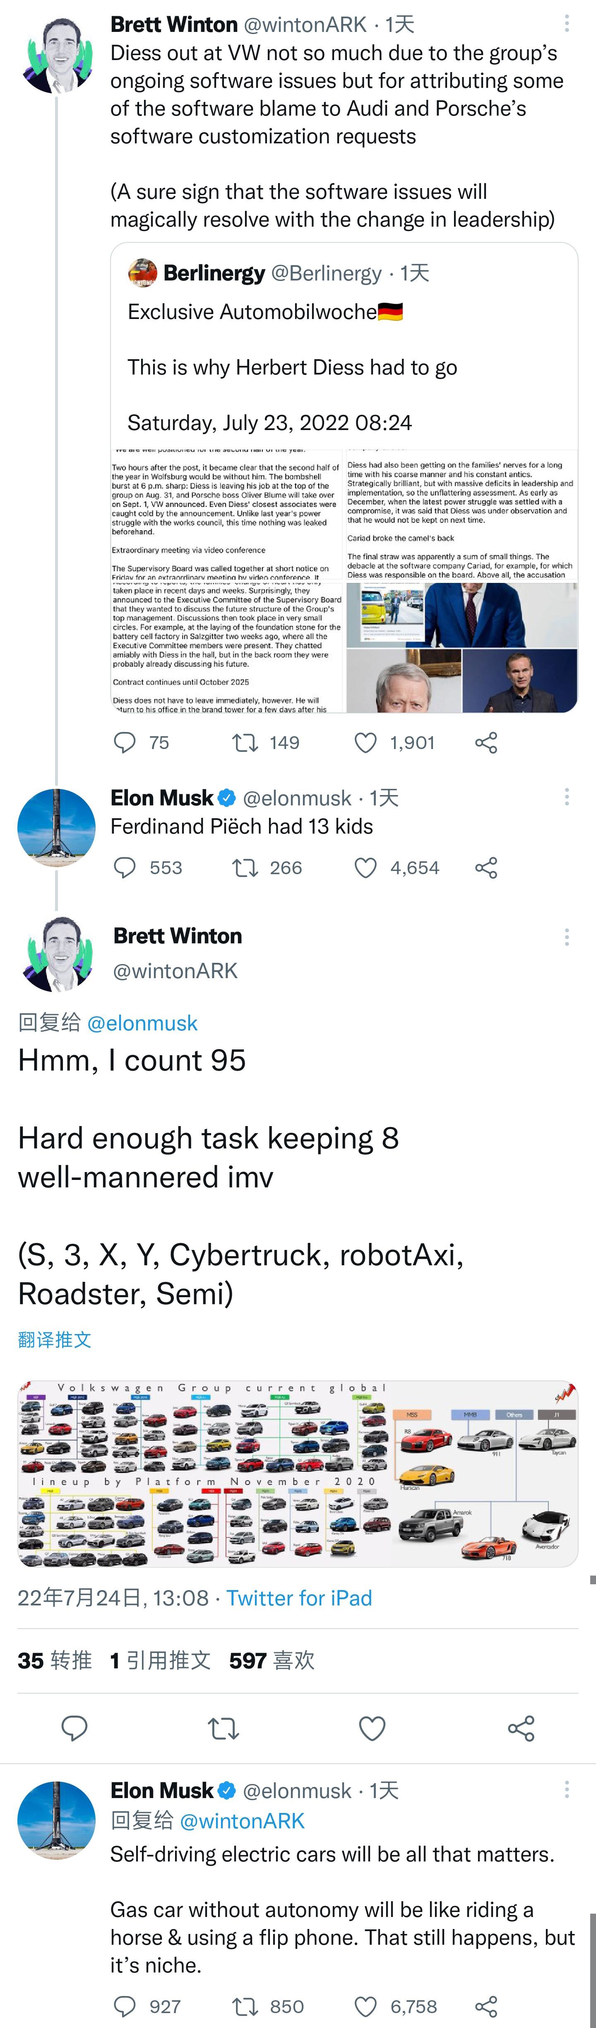Retweet the main Brett Winton tweet
596x2028 pixels.
coord(223,1729)
